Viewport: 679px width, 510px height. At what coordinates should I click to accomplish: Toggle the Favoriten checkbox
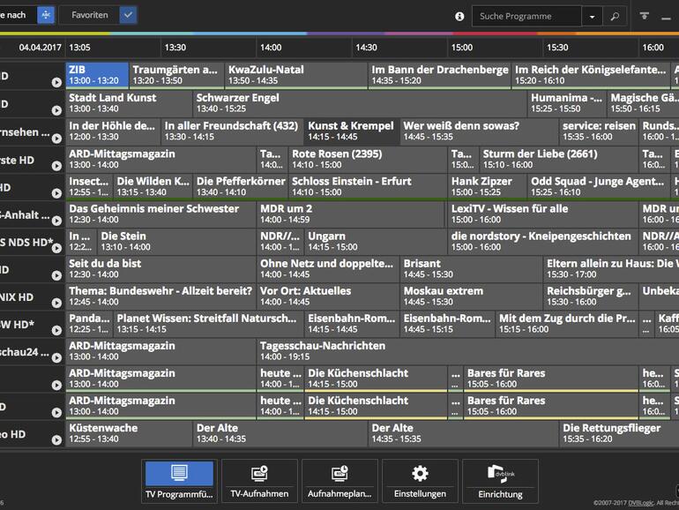coord(129,15)
